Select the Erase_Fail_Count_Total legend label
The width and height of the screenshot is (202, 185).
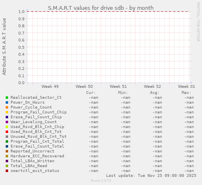click(x=37, y=146)
